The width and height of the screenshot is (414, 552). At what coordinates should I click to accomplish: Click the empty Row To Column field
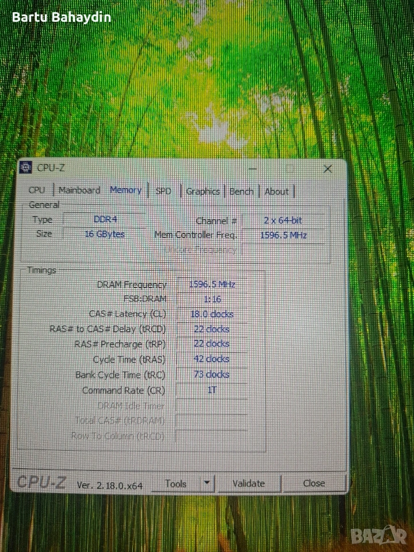click(212, 436)
